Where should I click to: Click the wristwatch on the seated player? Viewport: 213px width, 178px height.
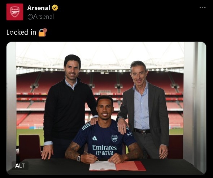point(79,158)
